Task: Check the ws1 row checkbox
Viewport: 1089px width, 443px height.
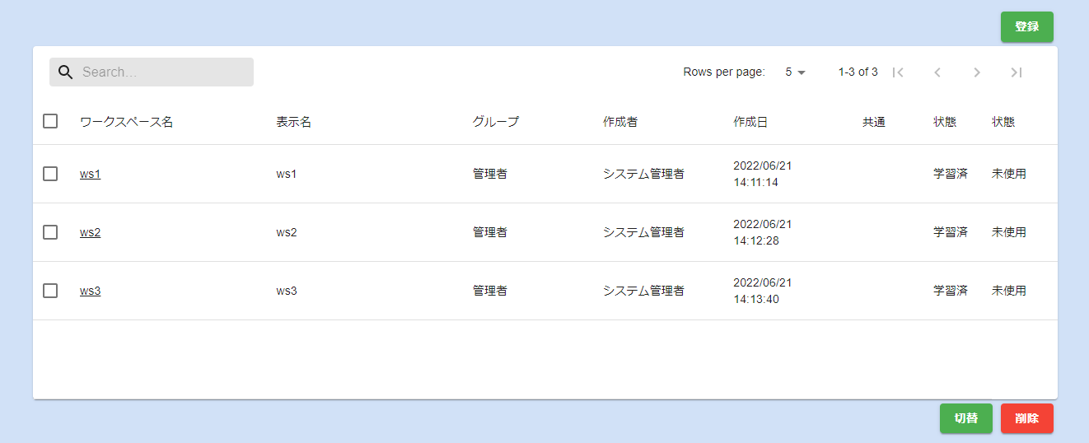Action: [50, 174]
